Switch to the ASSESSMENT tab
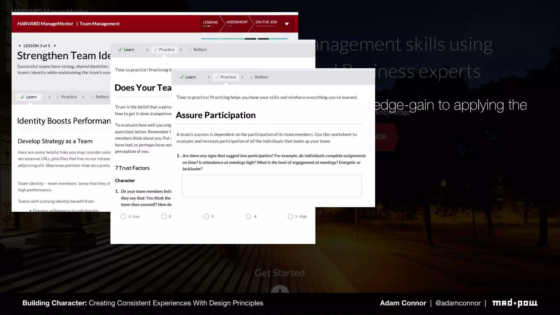Screen dimensions: 560x315 (x=237, y=22)
